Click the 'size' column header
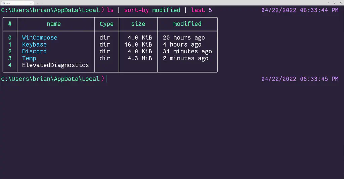Screen dimensions: 344x179 pyautogui.click(x=138, y=24)
